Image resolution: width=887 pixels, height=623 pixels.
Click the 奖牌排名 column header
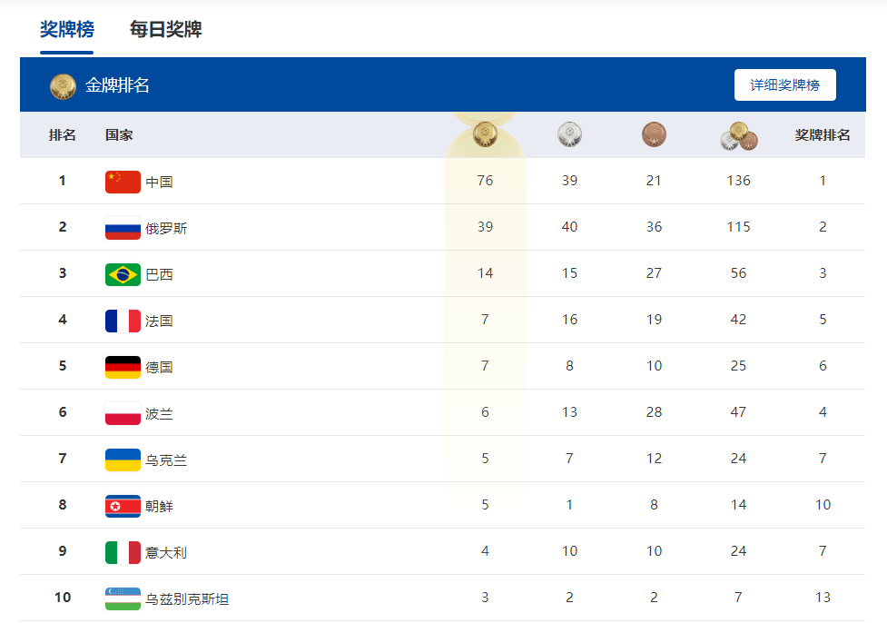pyautogui.click(x=822, y=134)
